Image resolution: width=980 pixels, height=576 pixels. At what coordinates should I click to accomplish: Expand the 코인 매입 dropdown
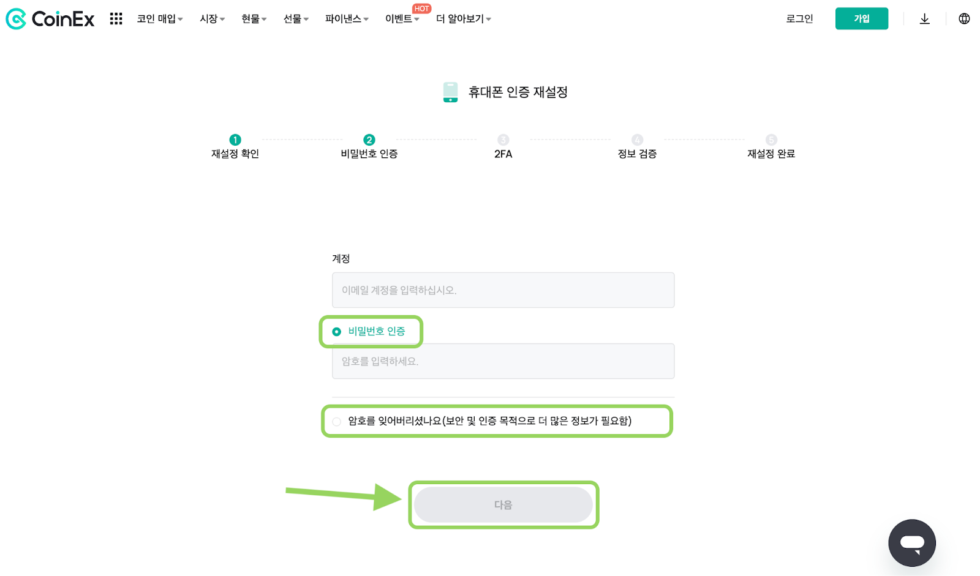[160, 19]
